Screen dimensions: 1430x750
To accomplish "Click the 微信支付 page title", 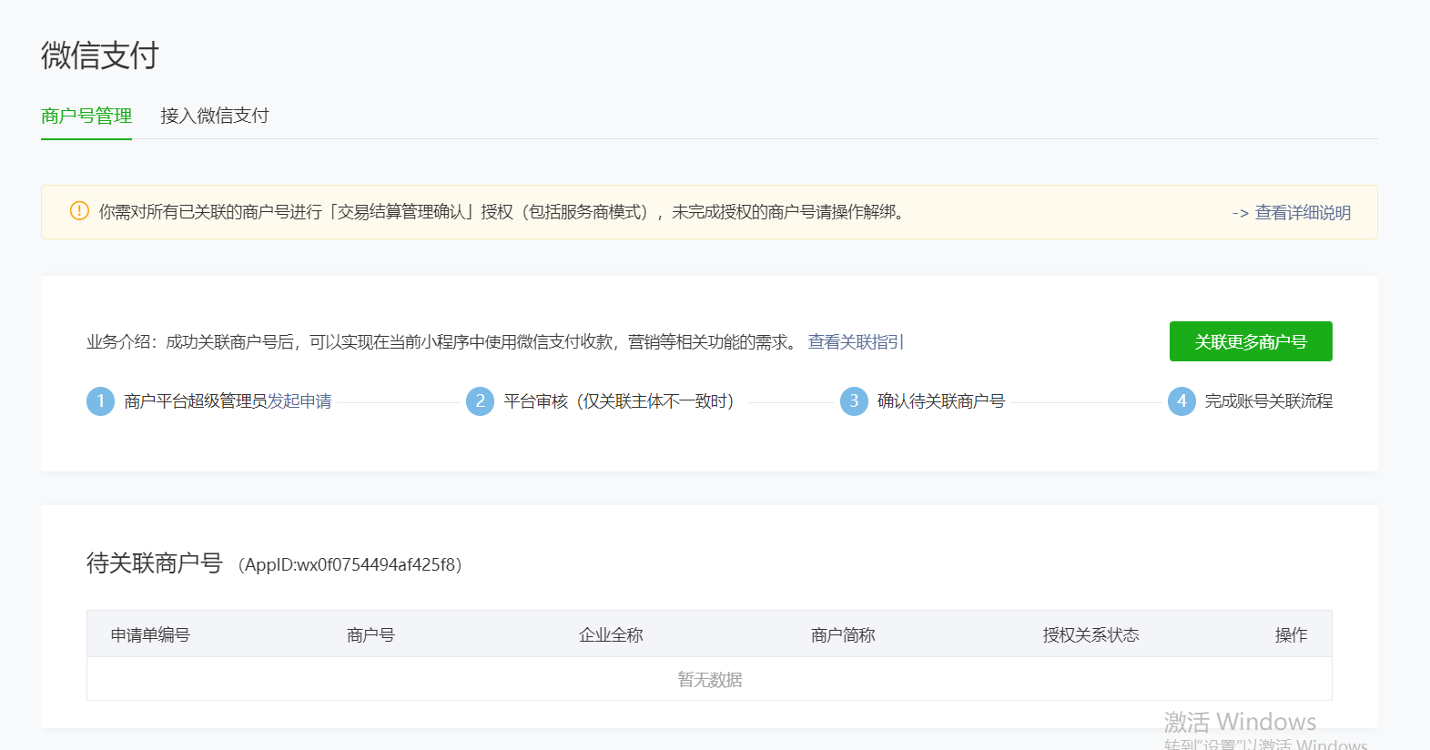I will click(x=100, y=56).
